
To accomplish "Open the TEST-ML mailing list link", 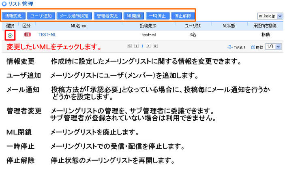I will [47, 35].
